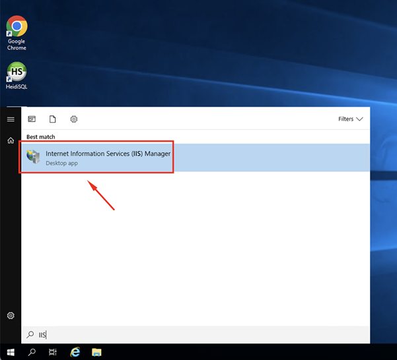Click the Best match heading

tap(40, 136)
